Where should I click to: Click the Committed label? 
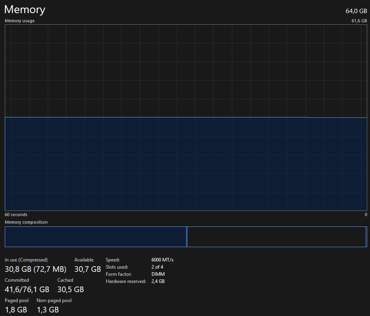17,280
